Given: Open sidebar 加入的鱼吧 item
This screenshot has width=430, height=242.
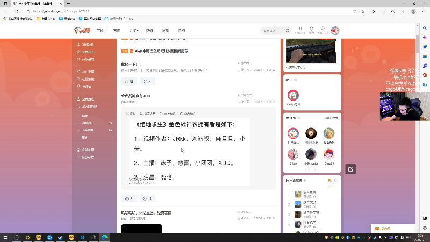Looking at the screenshot, I should pyautogui.click(x=87, y=106).
